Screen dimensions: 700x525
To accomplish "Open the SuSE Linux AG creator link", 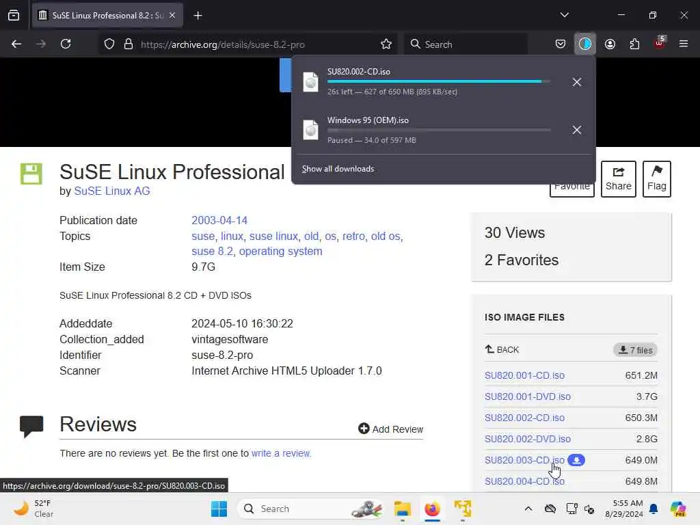I will tap(111, 191).
